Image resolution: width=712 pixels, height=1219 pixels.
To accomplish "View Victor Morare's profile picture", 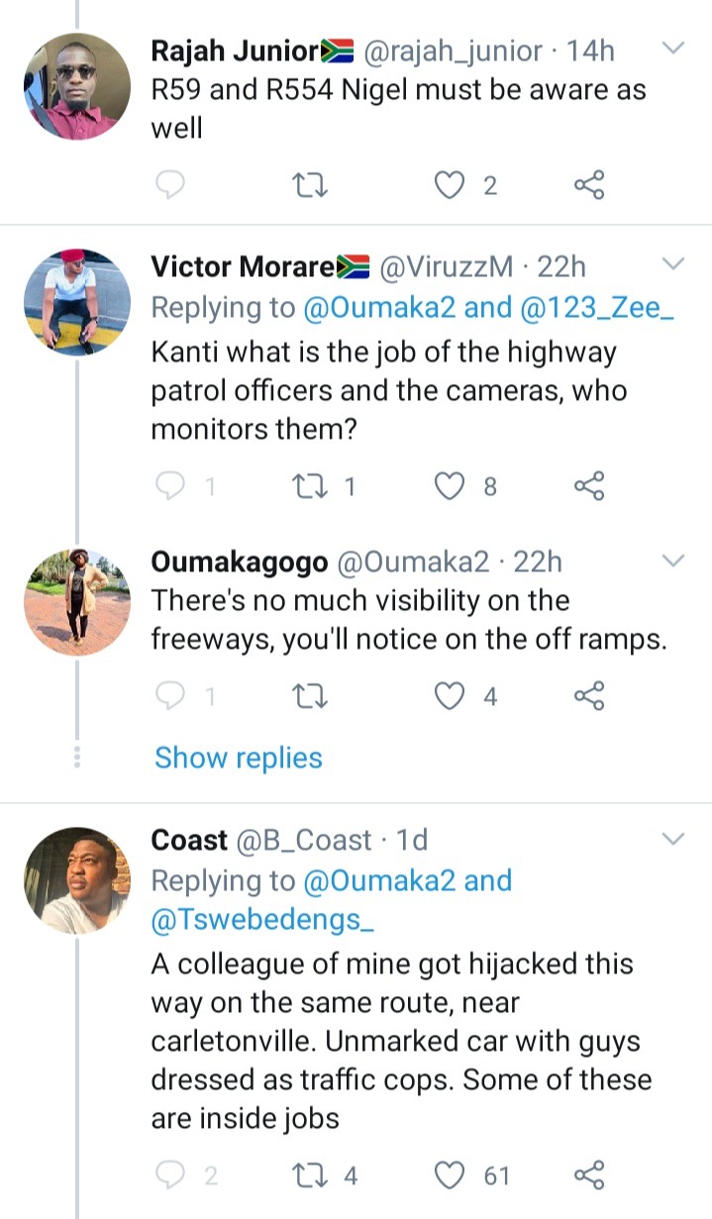I will click(77, 301).
